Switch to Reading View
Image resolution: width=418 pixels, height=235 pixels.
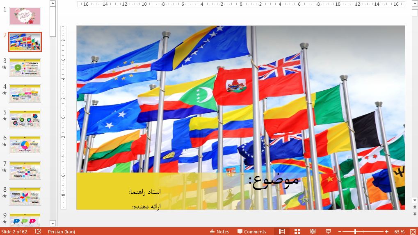point(313,232)
